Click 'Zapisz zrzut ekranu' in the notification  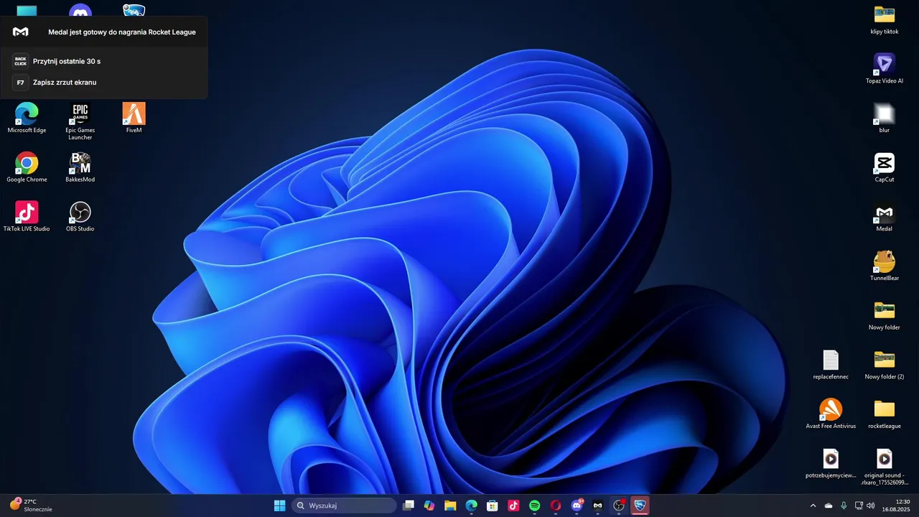tap(65, 83)
